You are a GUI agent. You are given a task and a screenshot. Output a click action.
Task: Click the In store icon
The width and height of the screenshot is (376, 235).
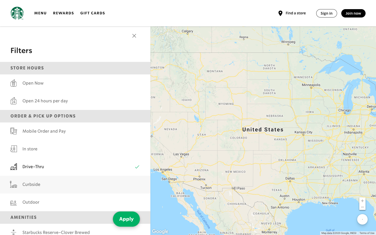point(14,149)
